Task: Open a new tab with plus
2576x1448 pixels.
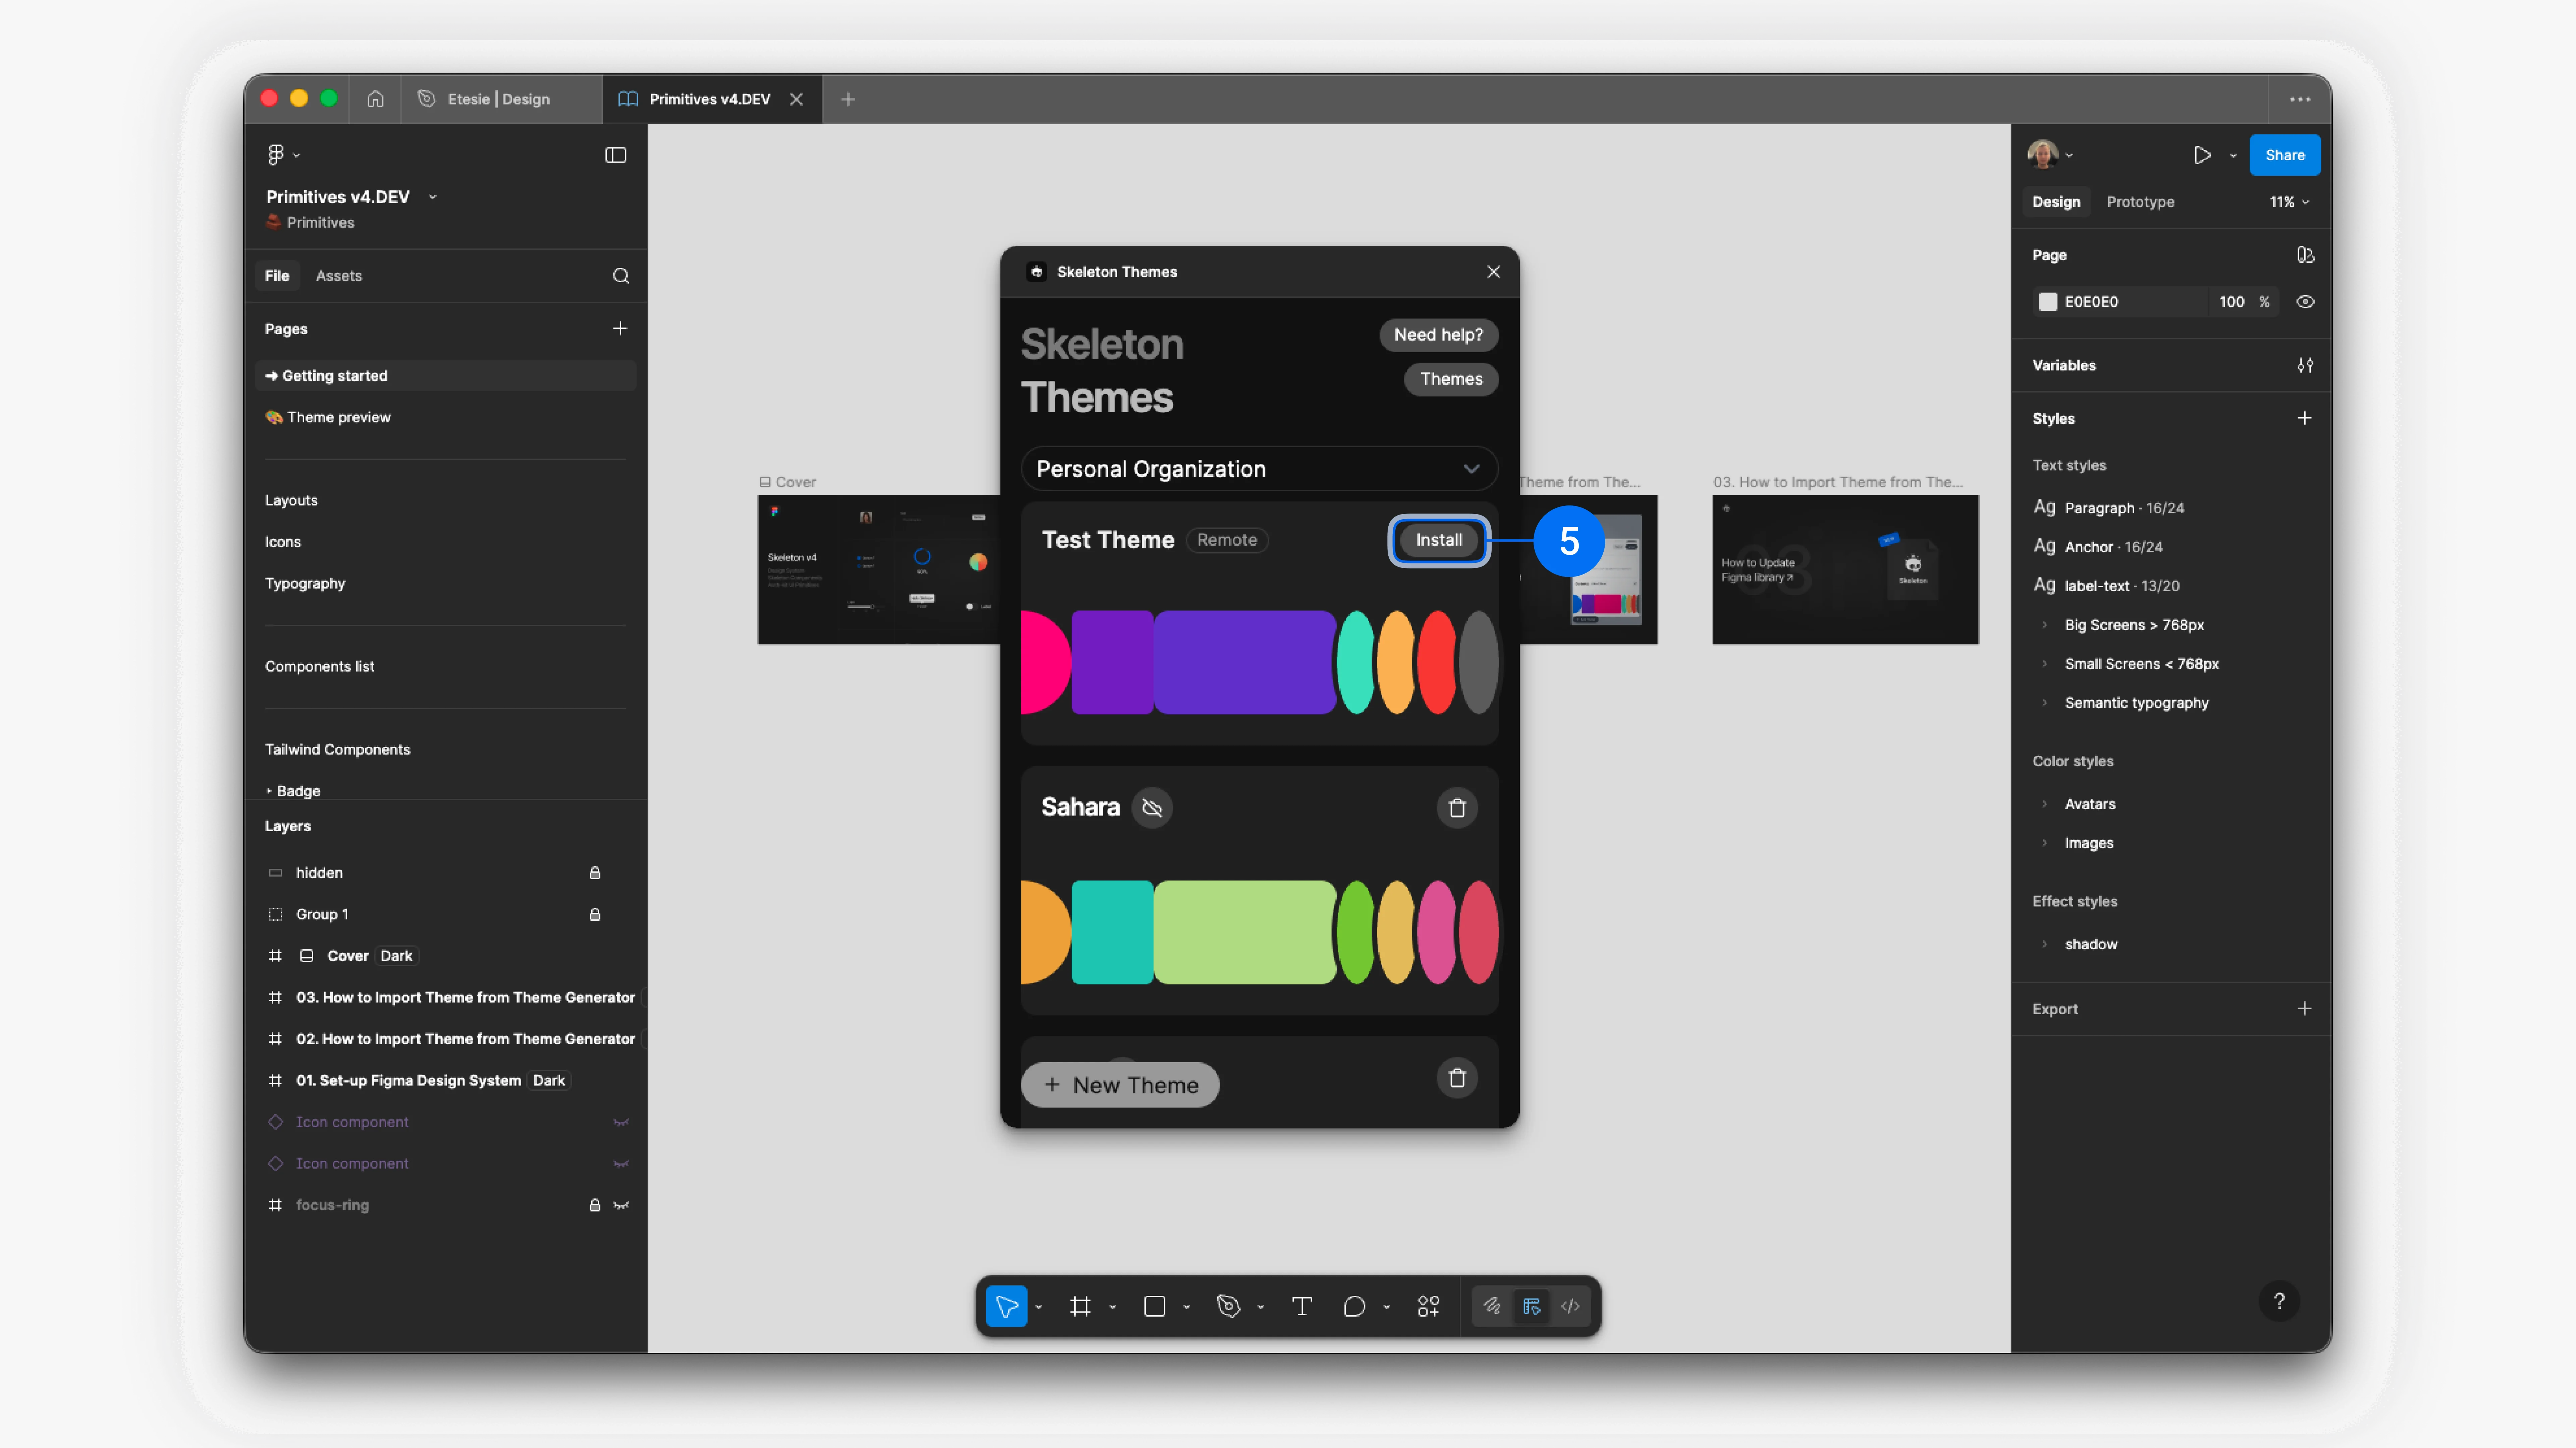Action: click(x=848, y=99)
